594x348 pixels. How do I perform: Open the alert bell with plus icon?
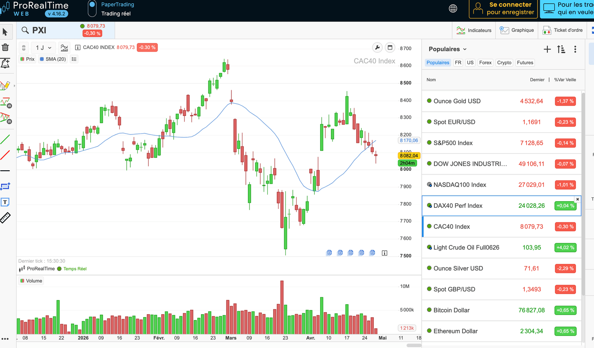pos(5,63)
